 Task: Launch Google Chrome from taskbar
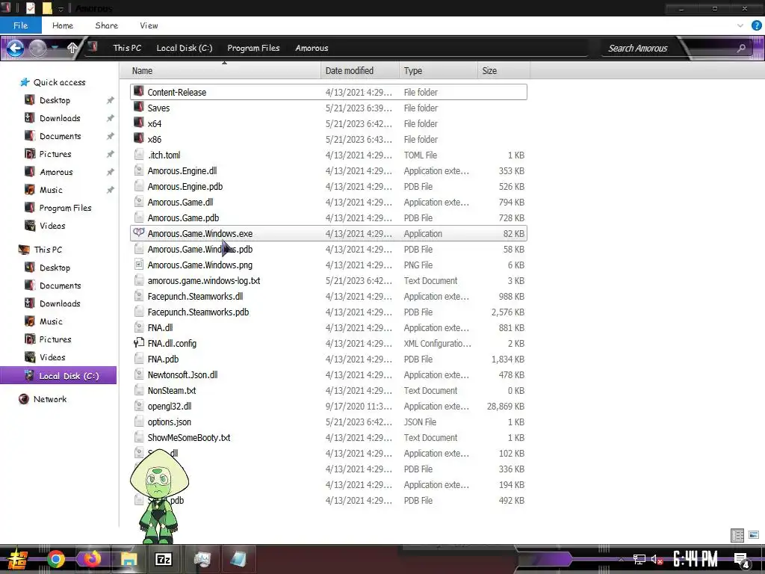click(x=55, y=559)
